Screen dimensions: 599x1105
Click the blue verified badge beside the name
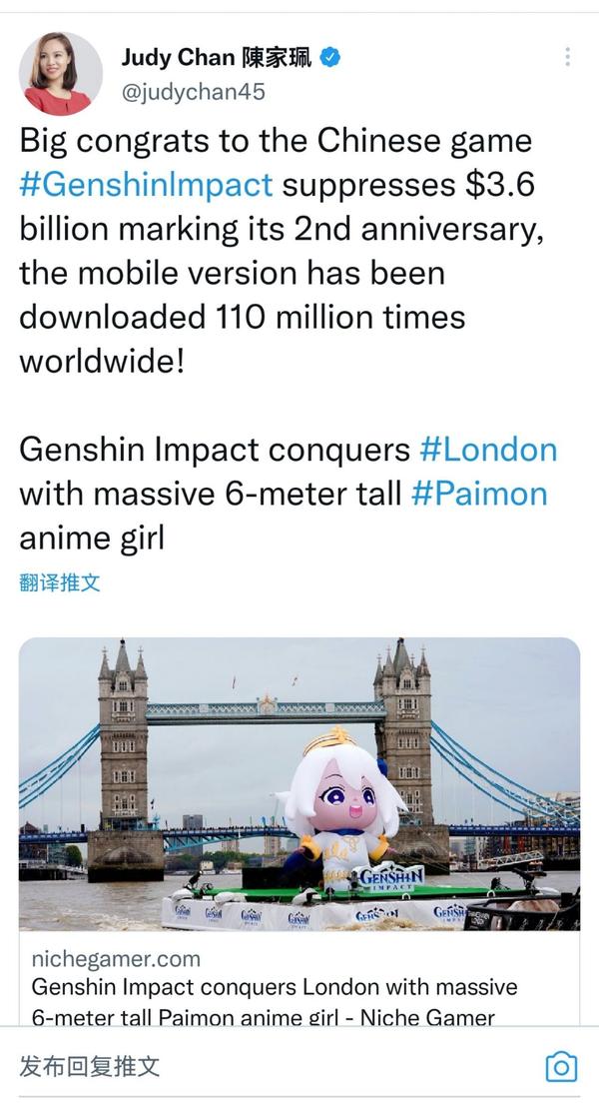pyautogui.click(x=330, y=58)
